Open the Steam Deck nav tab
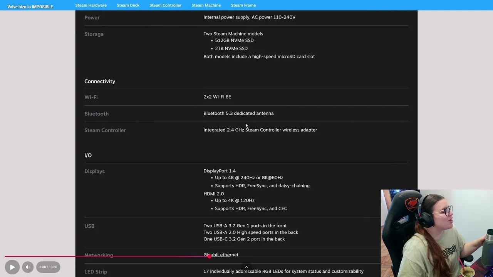This screenshot has height=277, width=493. [x=128, y=5]
